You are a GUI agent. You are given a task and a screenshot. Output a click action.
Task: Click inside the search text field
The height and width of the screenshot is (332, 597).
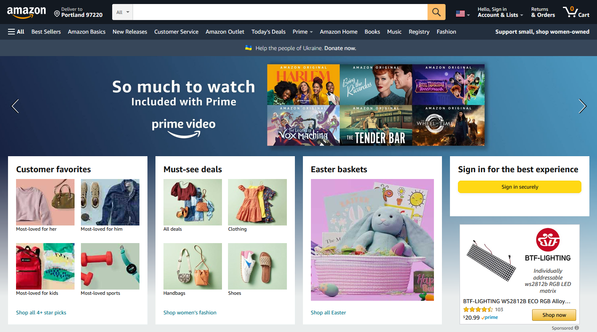tap(280, 12)
